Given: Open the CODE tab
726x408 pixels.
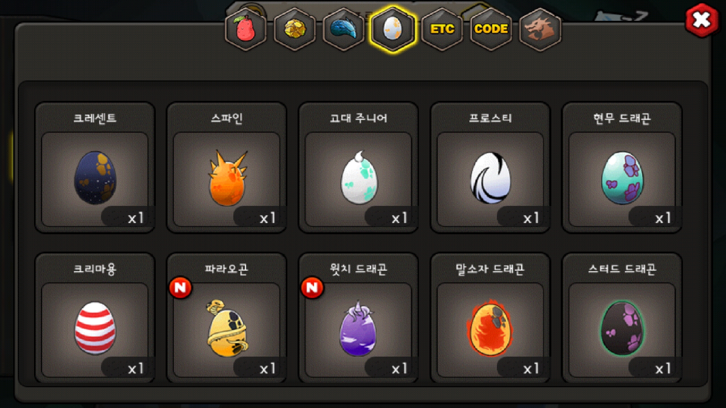Looking at the screenshot, I should pyautogui.click(x=491, y=29).
